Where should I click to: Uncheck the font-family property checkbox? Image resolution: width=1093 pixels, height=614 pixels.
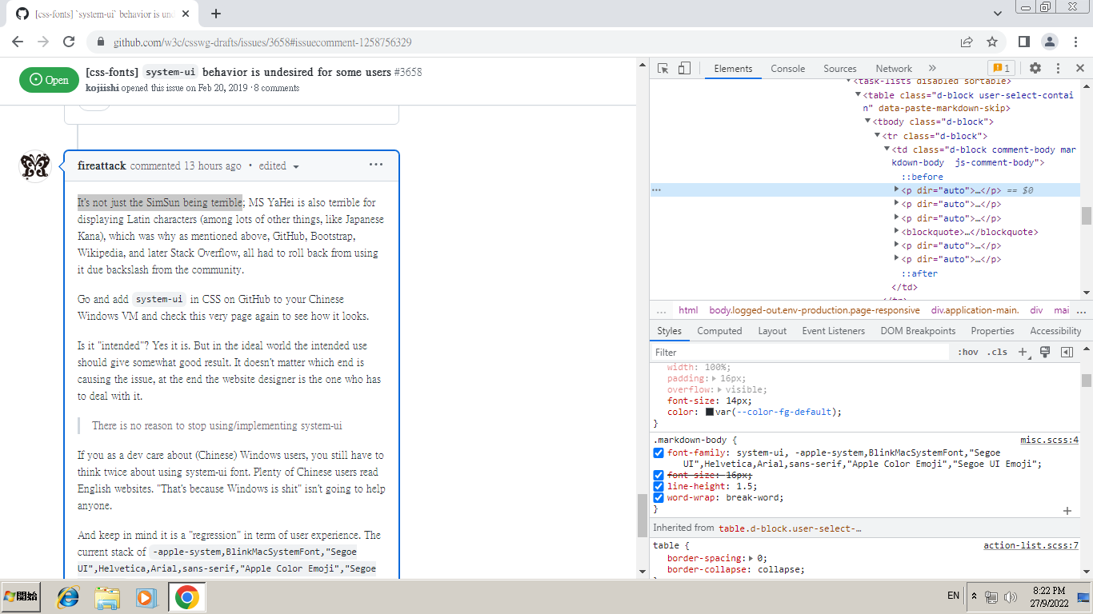659,453
